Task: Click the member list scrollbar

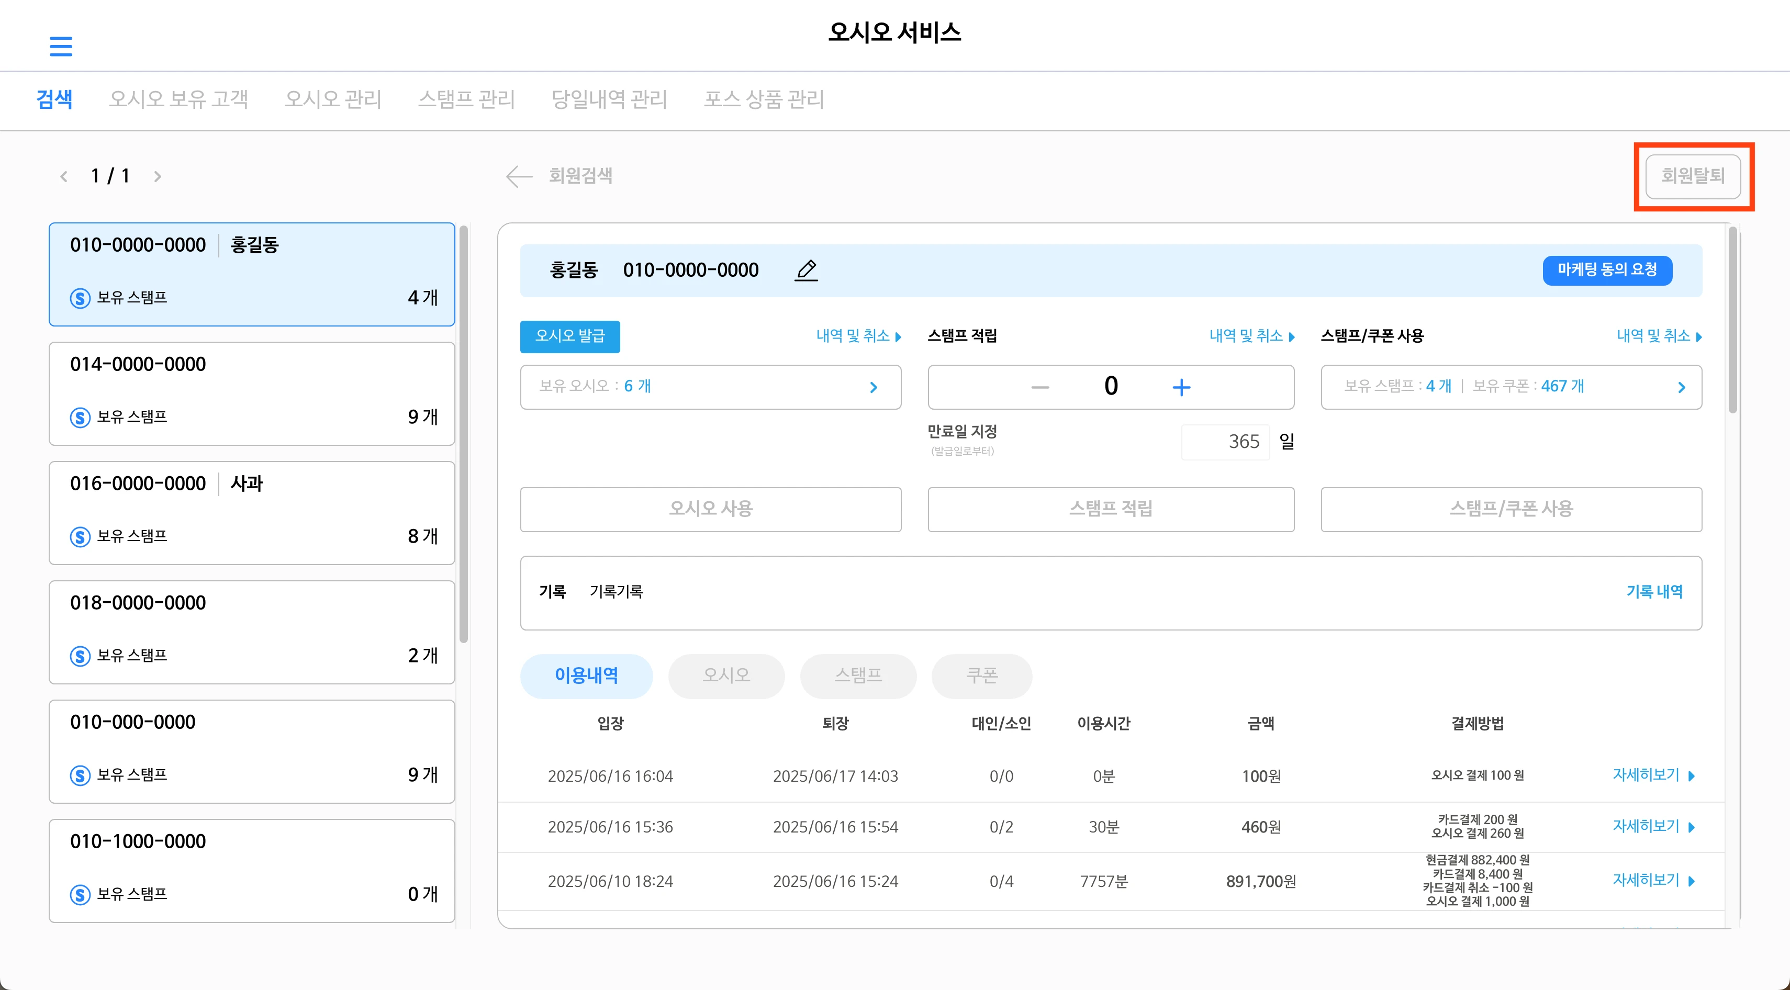Action: coord(464,434)
